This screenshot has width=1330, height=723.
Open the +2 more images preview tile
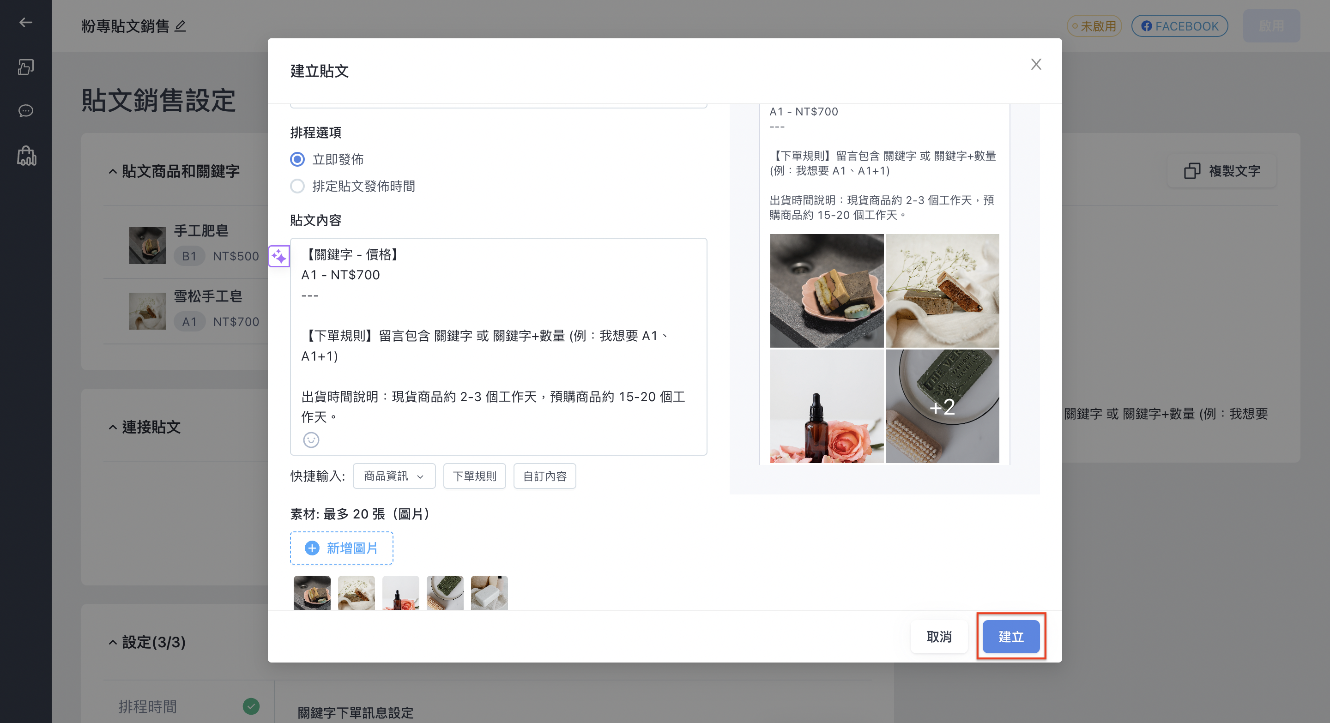tap(942, 406)
